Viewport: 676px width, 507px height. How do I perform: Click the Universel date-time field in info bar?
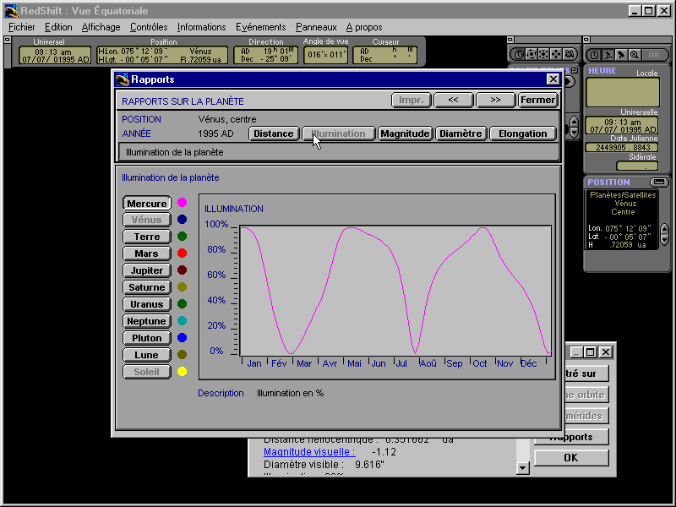(55, 56)
